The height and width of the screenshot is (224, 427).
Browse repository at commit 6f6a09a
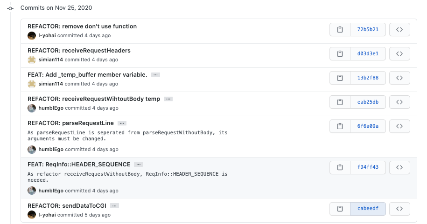(399, 126)
